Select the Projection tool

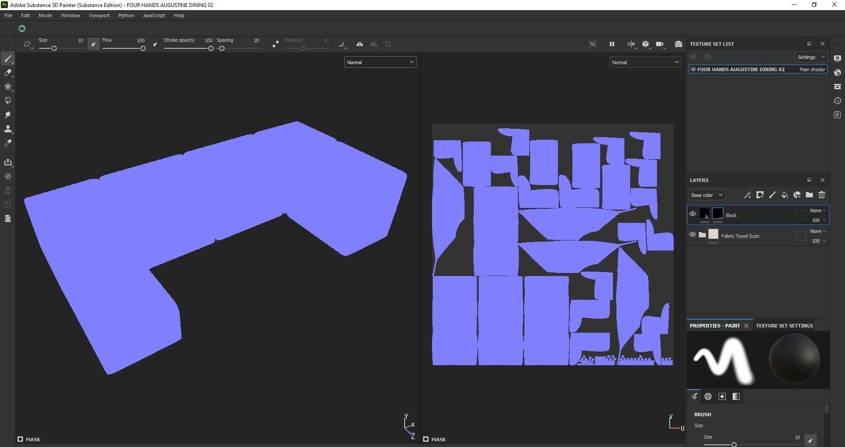tap(8, 87)
